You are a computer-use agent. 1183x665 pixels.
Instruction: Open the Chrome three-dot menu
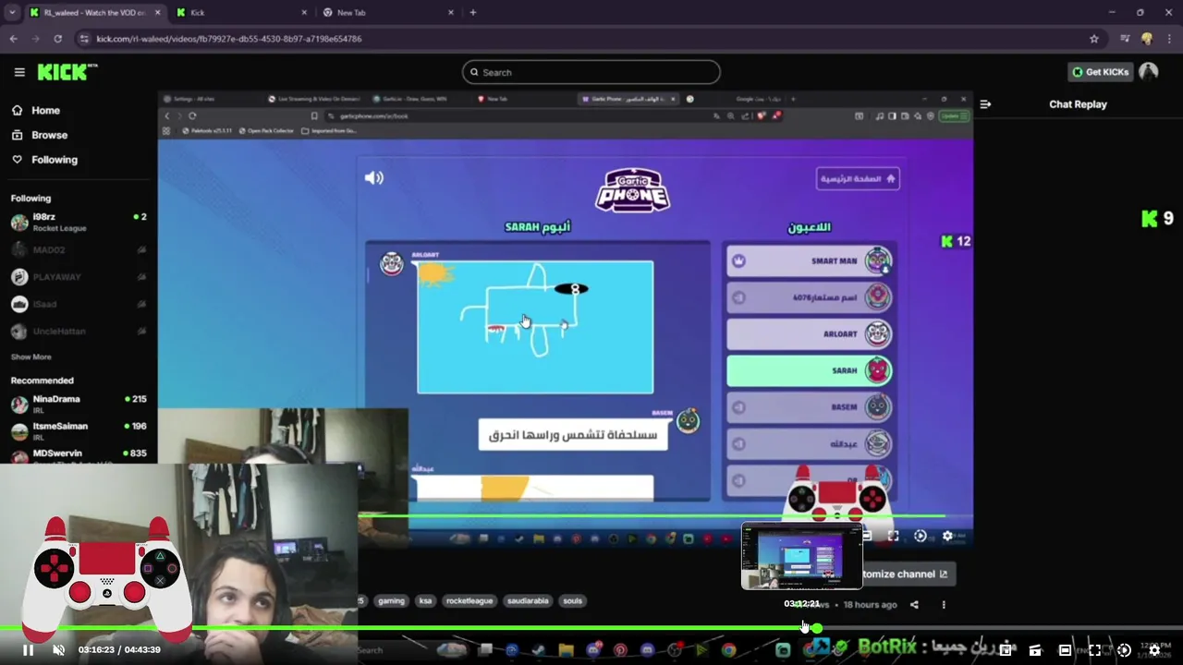[1169, 39]
